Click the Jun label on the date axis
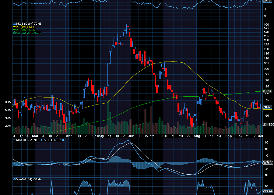This screenshot has width=274, height=195. click(132, 136)
